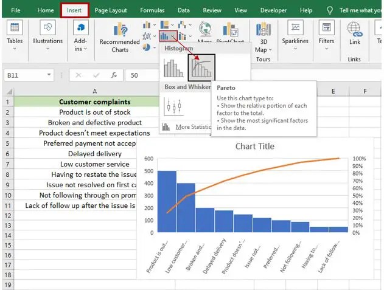Choose the Pareto chart thumbnail
Viewport: 384px width, 290px height.
[x=201, y=68]
